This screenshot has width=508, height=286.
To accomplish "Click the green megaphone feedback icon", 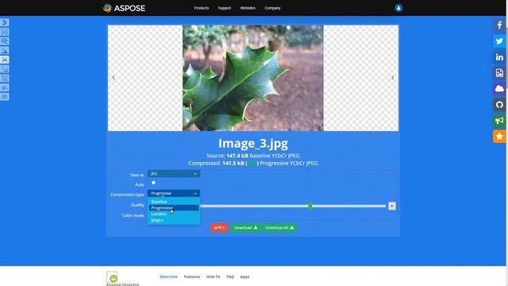I will (x=499, y=121).
